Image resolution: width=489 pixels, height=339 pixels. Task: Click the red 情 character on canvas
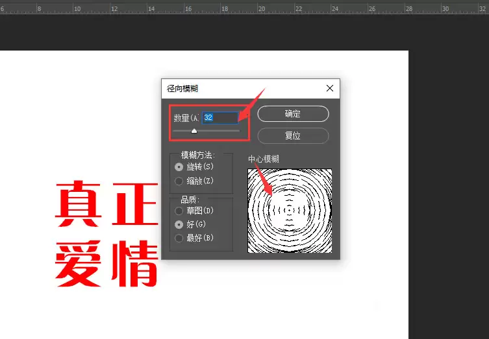click(134, 263)
